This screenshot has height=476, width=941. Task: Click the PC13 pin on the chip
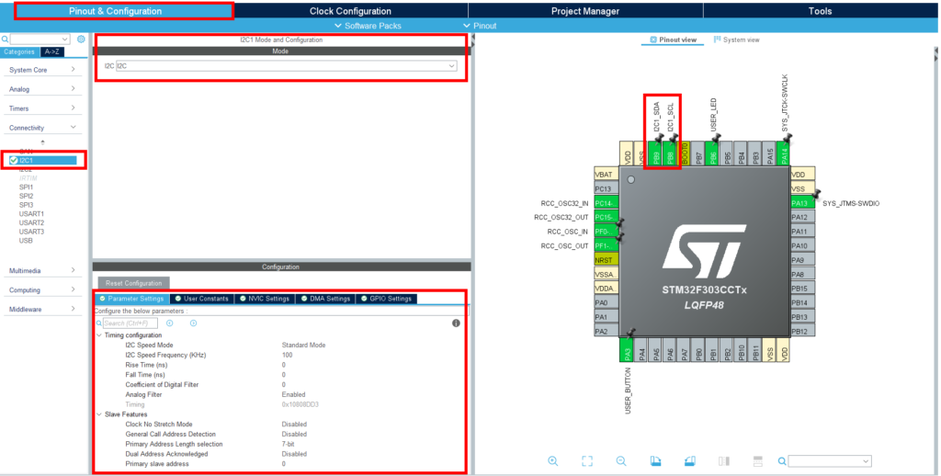tap(607, 188)
